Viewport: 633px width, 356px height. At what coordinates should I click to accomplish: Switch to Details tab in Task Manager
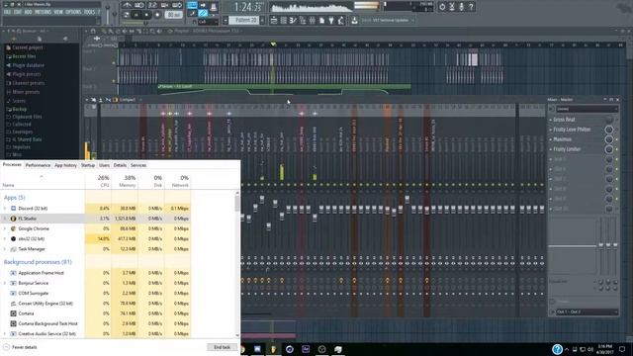120,165
